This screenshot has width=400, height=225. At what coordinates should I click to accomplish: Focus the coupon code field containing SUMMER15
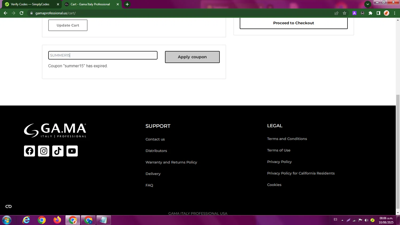[x=103, y=55]
